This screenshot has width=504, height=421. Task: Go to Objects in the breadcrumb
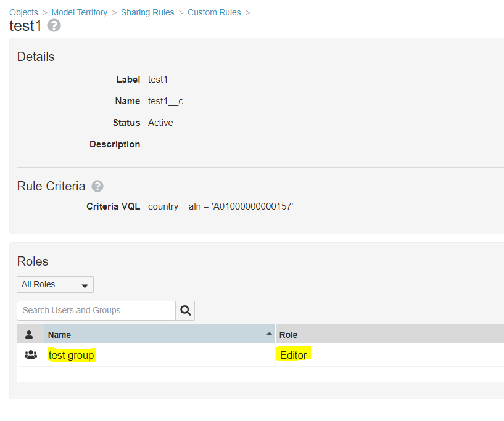[23, 12]
